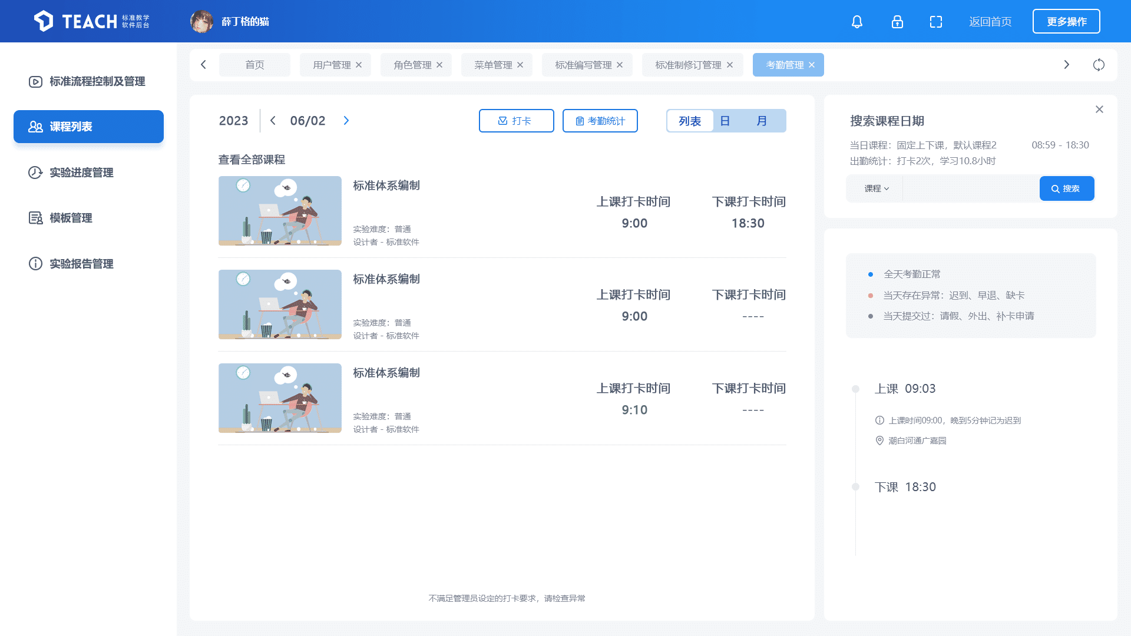Click the refresh tabs icon
Image resolution: width=1131 pixels, height=636 pixels.
point(1099,65)
